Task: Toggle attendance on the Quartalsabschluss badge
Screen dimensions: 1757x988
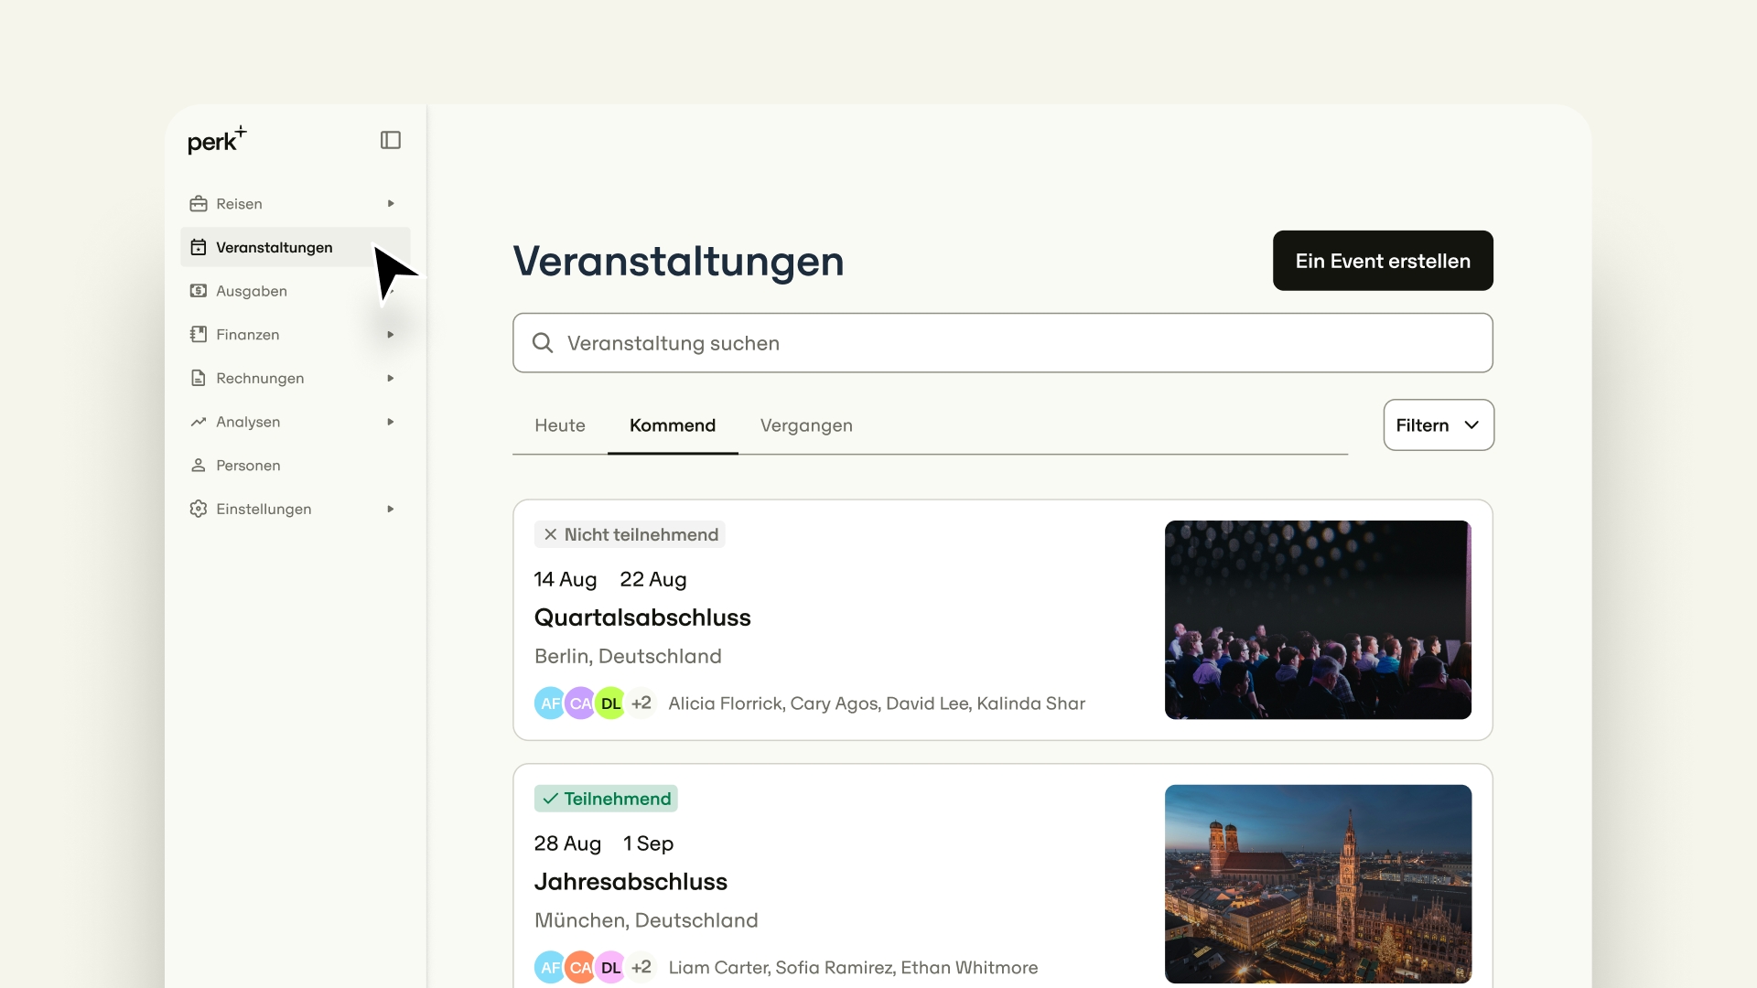Action: [x=630, y=534]
